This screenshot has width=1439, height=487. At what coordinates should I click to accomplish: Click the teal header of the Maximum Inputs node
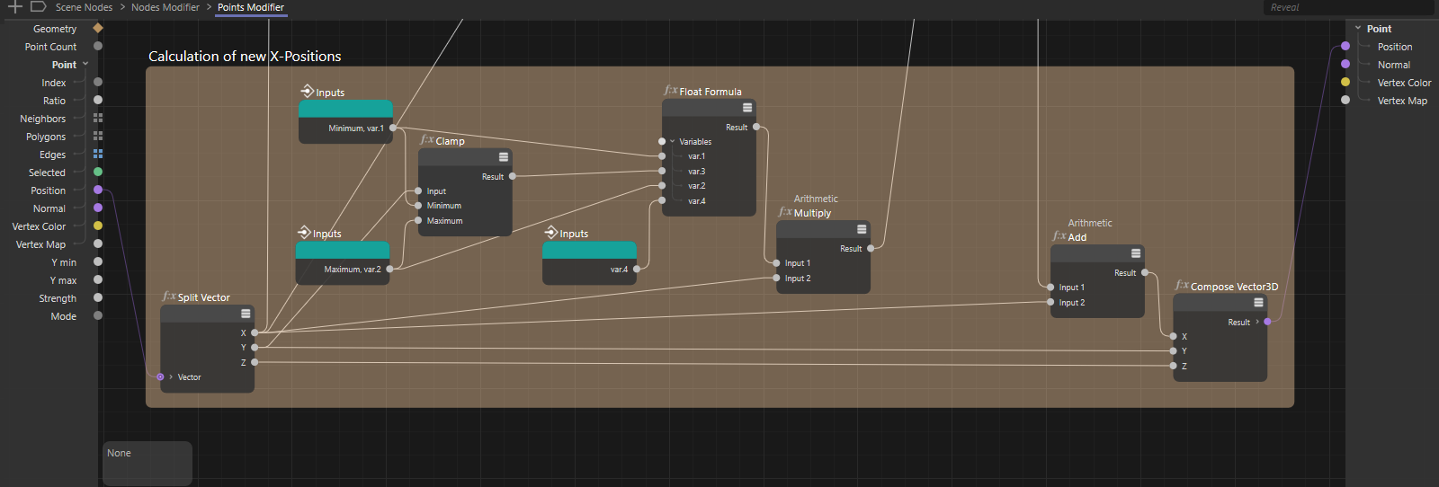[x=343, y=251]
